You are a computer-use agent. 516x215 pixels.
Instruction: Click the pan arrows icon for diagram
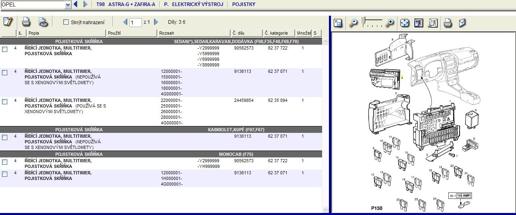coord(405,23)
